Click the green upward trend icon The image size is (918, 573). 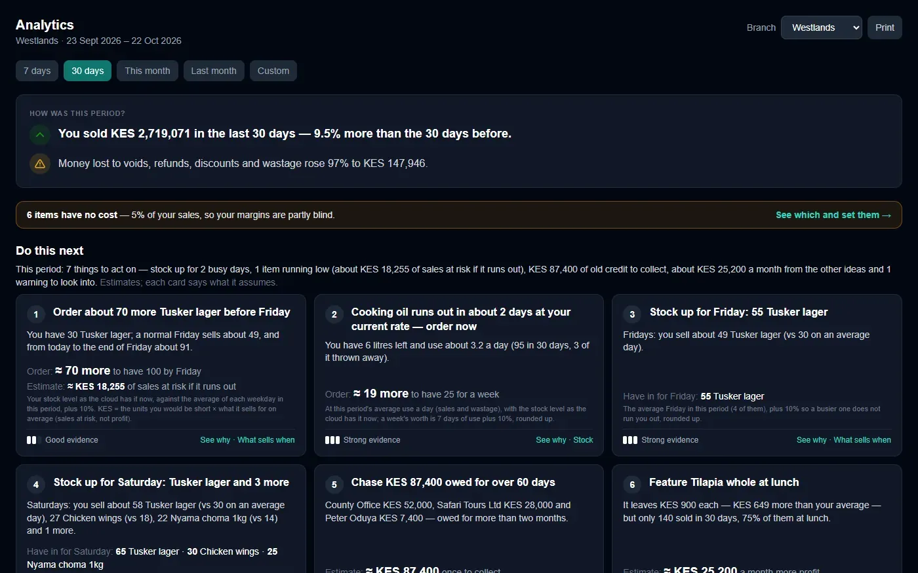40,135
